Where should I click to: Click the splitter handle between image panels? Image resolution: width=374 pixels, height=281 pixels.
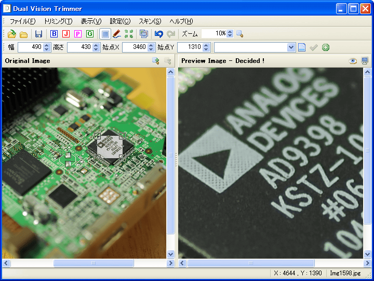[176, 160]
